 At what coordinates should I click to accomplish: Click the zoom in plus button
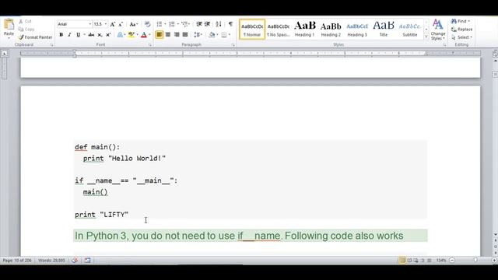[494, 261]
